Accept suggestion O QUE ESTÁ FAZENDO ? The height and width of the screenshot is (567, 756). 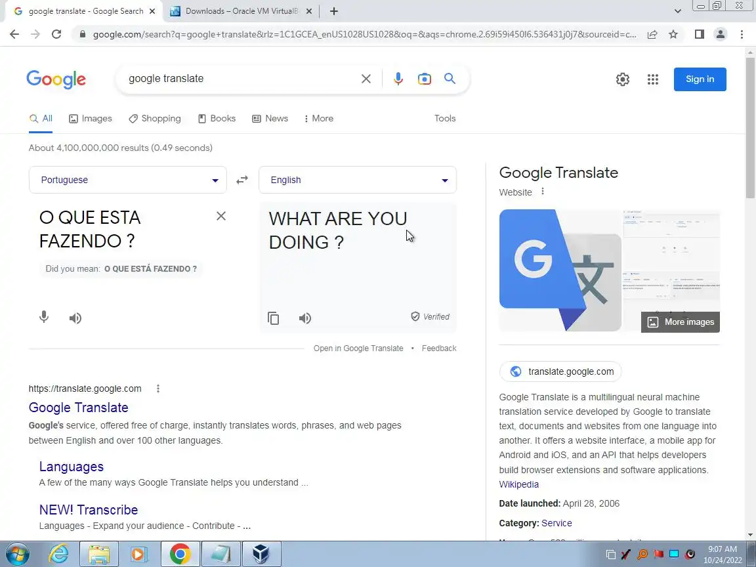point(150,269)
